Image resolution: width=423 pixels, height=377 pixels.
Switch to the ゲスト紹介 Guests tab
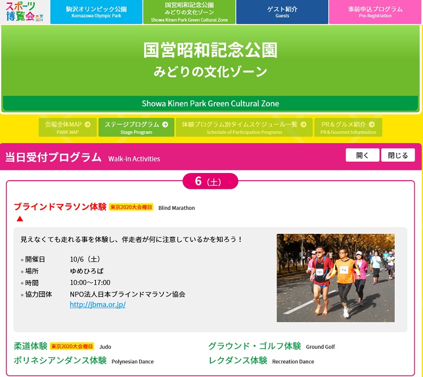pos(282,12)
